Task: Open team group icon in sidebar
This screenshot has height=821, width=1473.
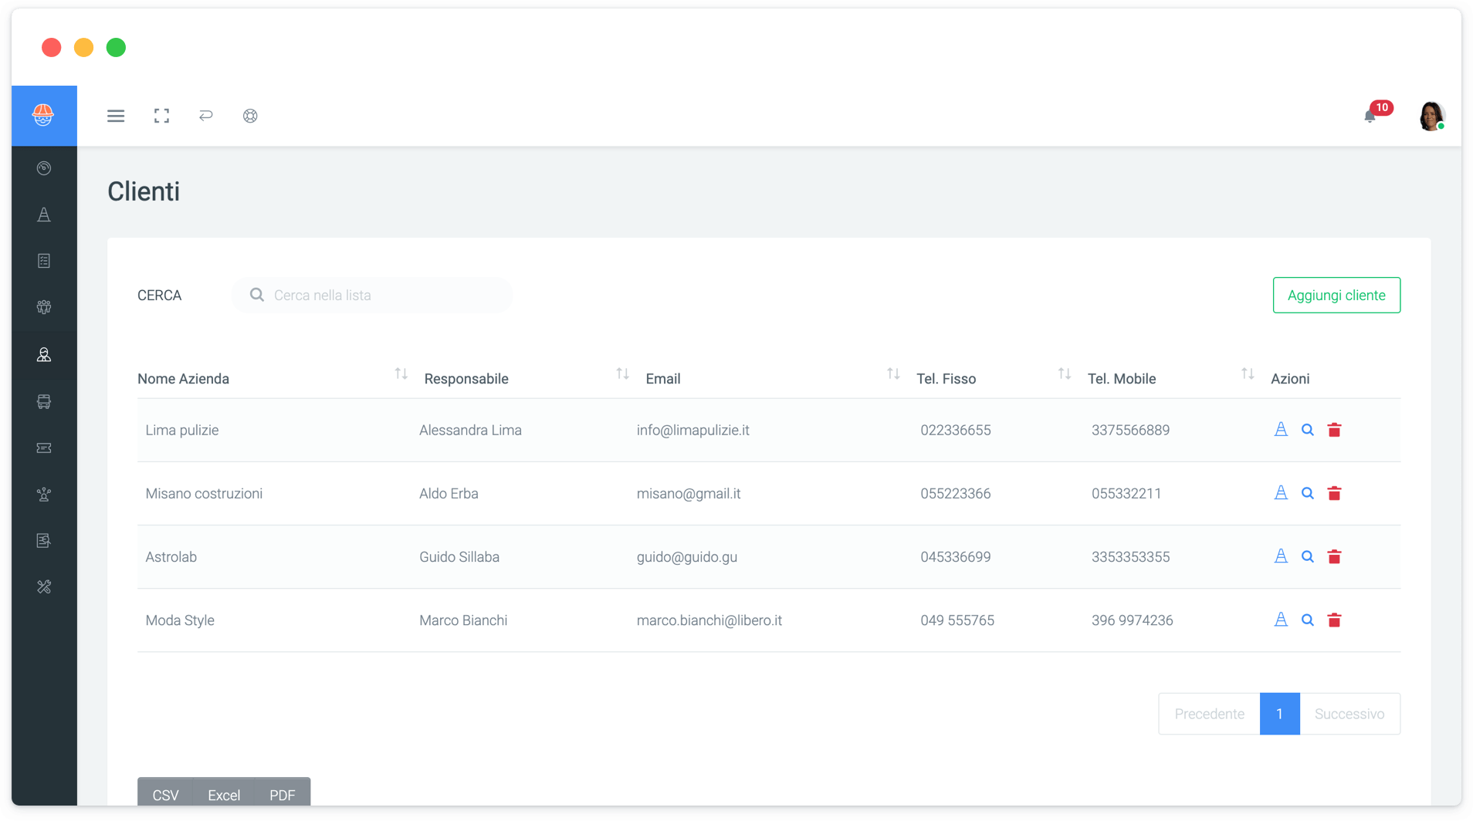Action: tap(44, 307)
